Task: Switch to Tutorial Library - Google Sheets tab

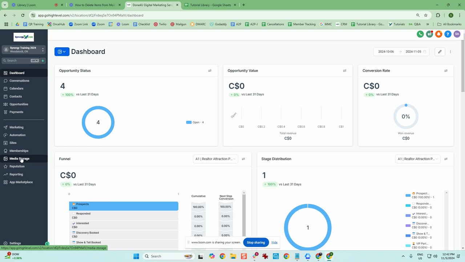Action: point(210,5)
